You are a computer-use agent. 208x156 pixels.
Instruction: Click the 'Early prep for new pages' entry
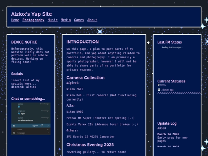pos(173,139)
